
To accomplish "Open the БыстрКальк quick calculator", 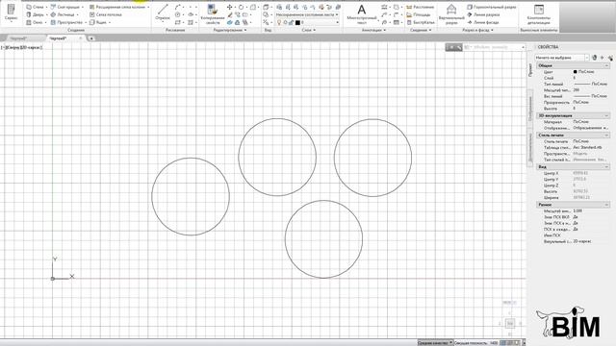I will pyautogui.click(x=421, y=22).
